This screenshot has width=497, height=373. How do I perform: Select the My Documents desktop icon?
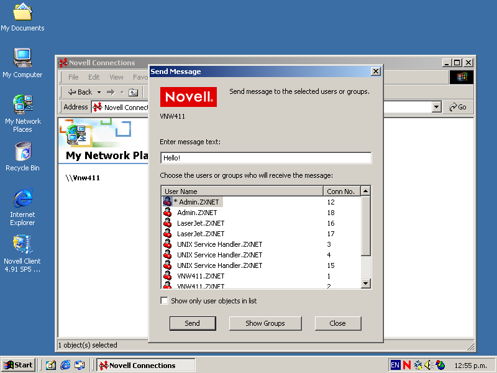[x=22, y=17]
